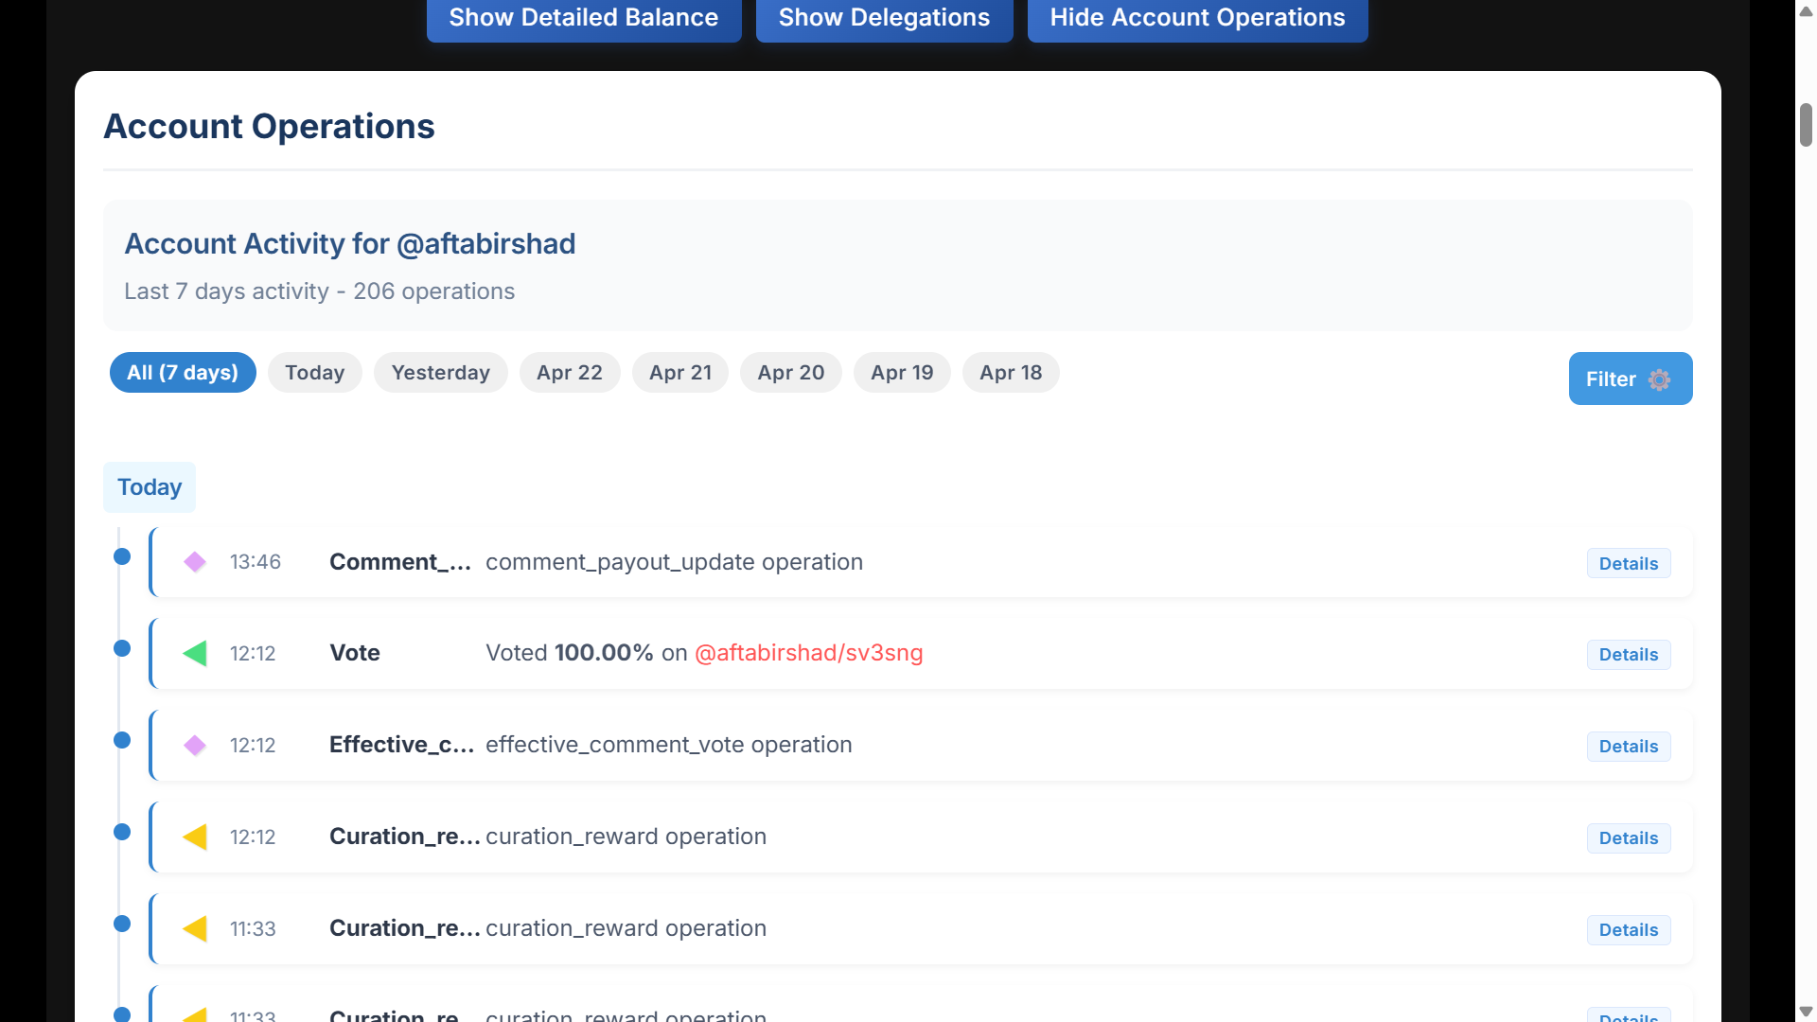Open Details for 11:33 curation_reward operation
The image size is (1817, 1022).
[1628, 930]
